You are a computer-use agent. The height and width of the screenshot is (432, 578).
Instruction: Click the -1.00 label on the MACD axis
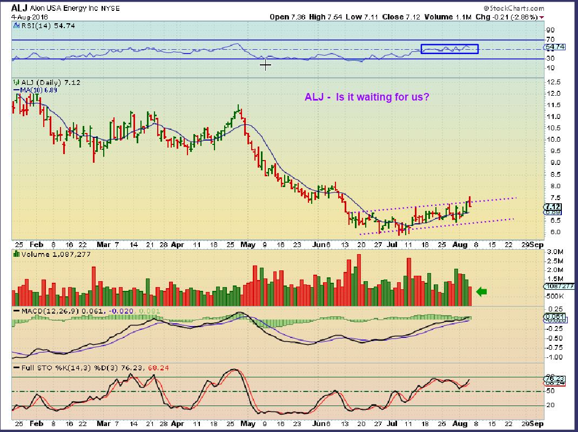click(x=554, y=357)
